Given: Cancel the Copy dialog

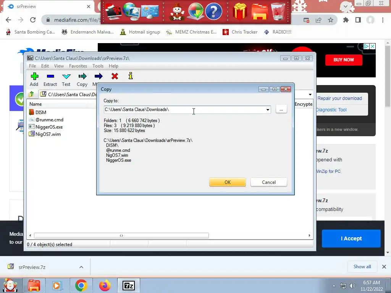Looking at the screenshot, I should (x=269, y=182).
